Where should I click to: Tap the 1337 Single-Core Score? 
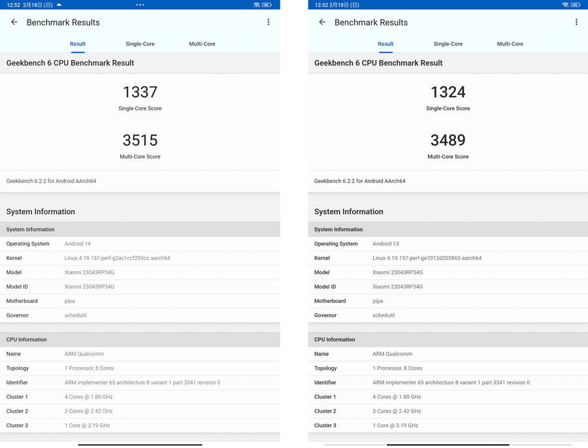(140, 92)
